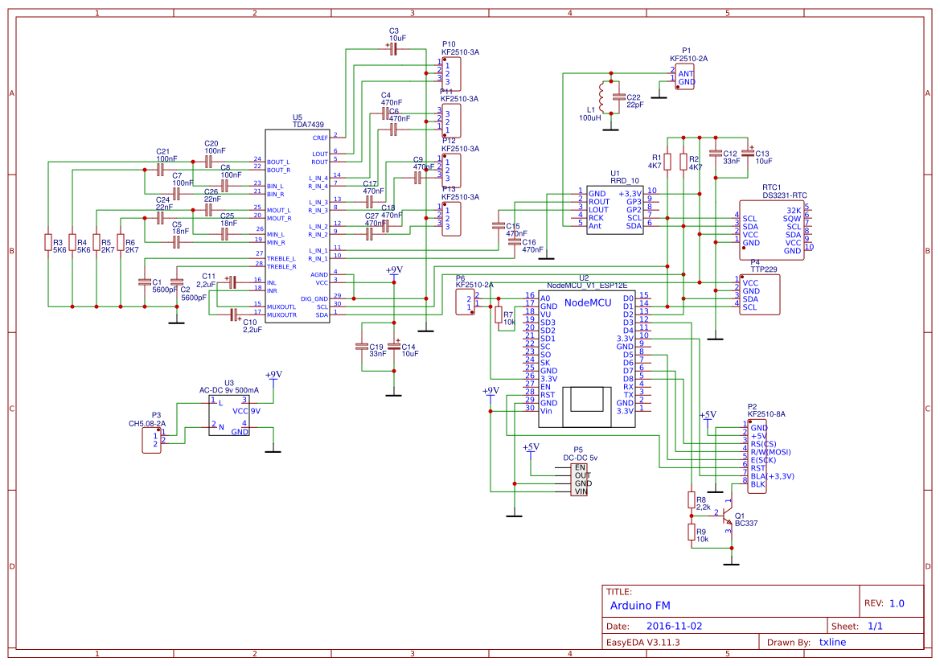Click the ANT pin label on connector P1
This screenshot has height=666, width=940.
point(688,72)
